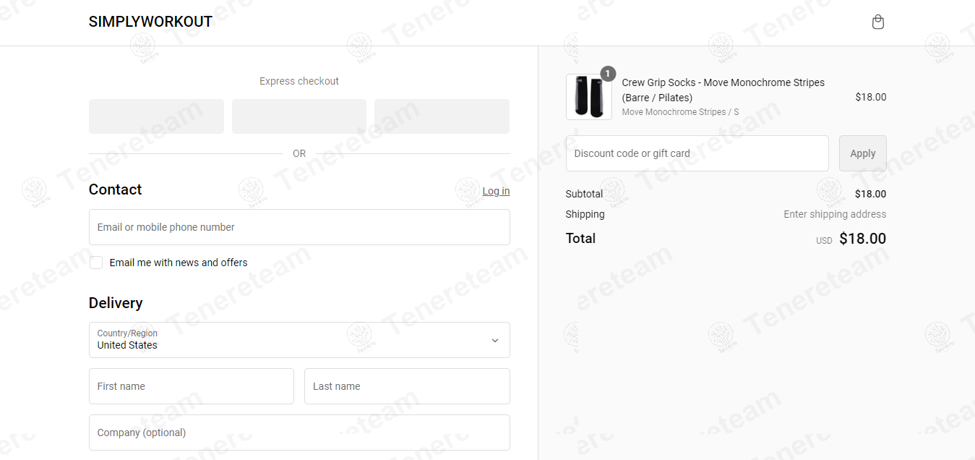Viewport: 975px width, 460px height.
Task: Click the 'Enter shipping address' shipping text
Action: [x=835, y=214]
